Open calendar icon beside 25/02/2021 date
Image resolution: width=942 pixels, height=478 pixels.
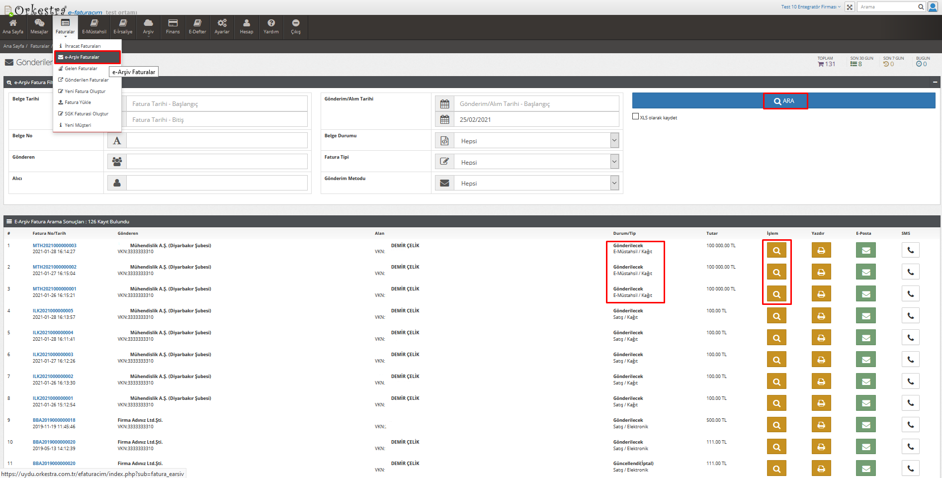tap(444, 120)
